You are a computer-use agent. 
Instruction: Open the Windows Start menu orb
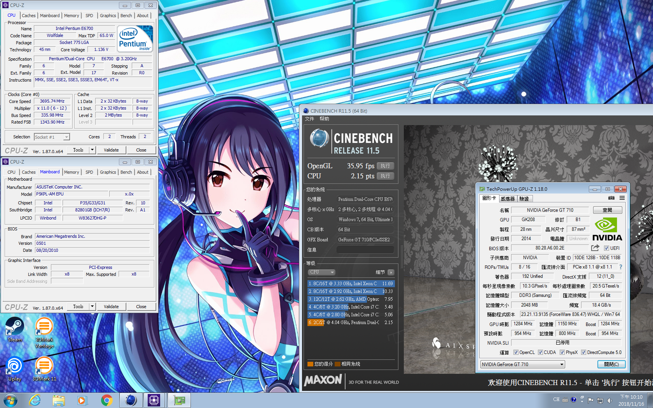coord(10,400)
